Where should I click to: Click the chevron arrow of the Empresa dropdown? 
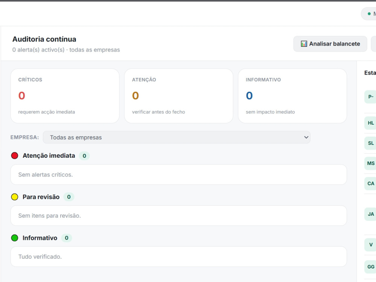(306, 137)
